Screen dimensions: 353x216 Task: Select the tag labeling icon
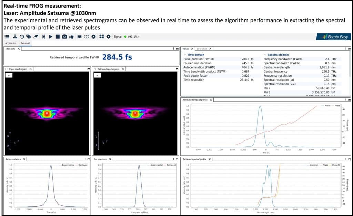pyautogui.click(x=29, y=36)
